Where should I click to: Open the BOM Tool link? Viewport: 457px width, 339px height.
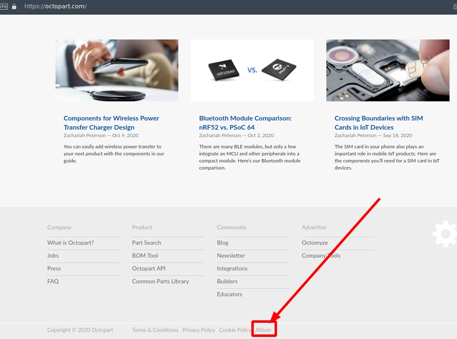(x=145, y=255)
